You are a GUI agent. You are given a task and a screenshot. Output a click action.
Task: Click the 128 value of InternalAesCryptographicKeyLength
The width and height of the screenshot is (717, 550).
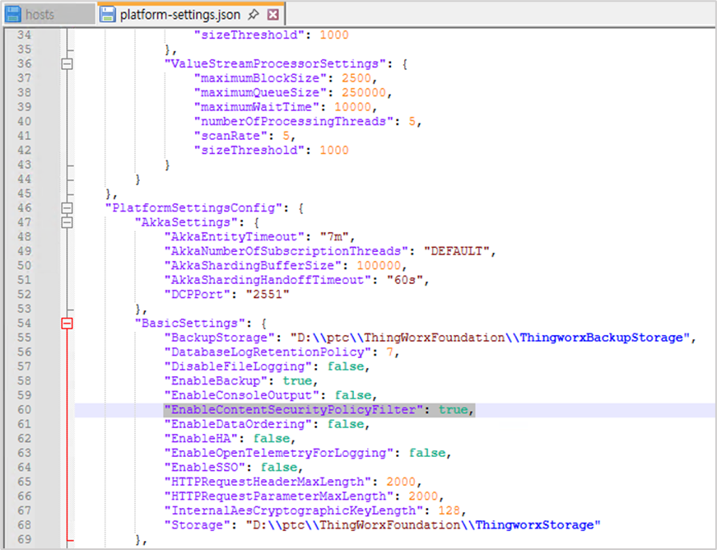[x=449, y=510]
